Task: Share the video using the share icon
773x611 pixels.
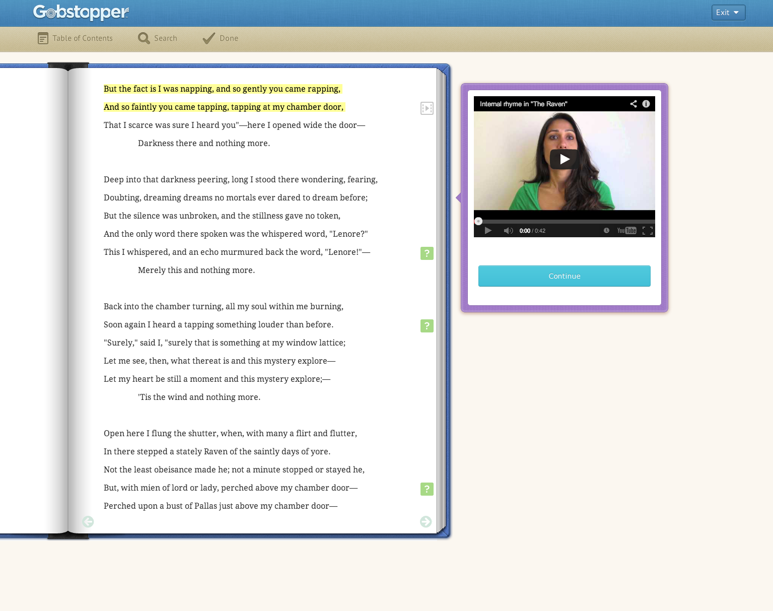Action: pyautogui.click(x=634, y=104)
